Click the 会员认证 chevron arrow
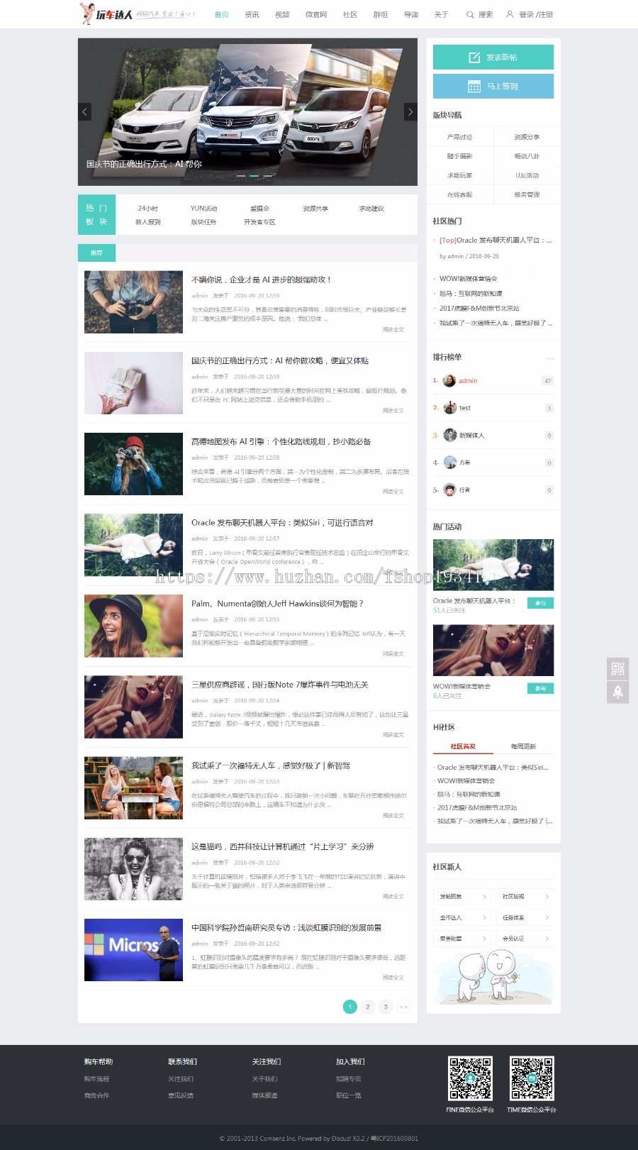 click(547, 939)
